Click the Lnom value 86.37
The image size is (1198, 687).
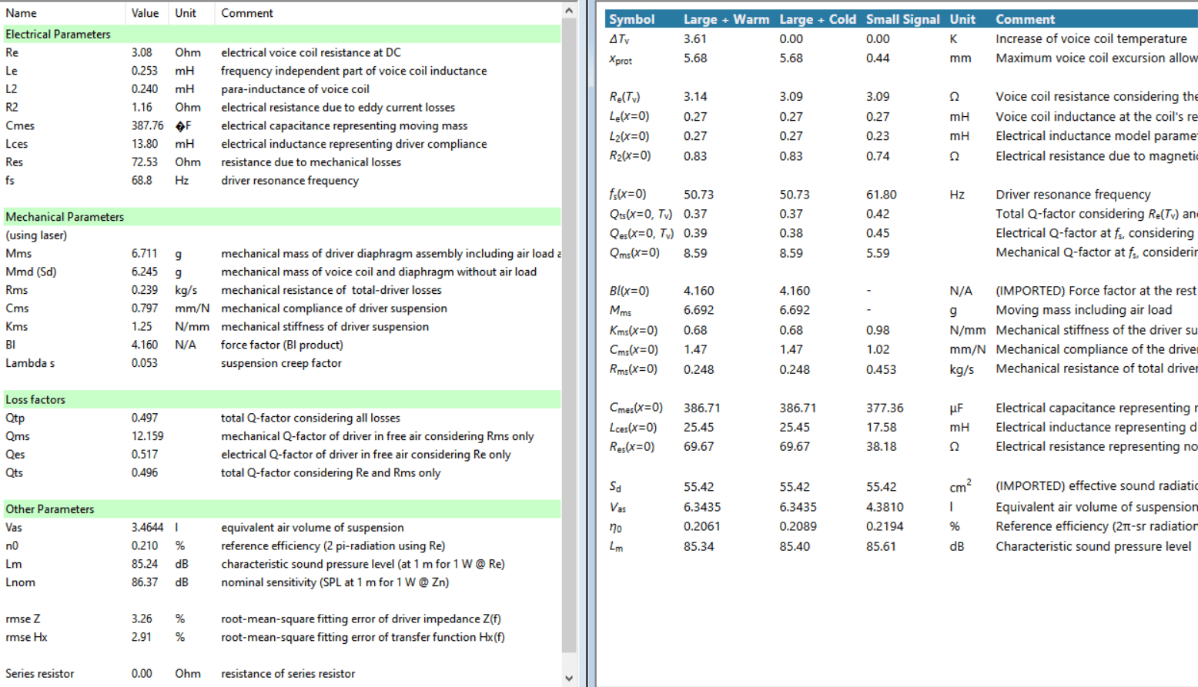(144, 582)
